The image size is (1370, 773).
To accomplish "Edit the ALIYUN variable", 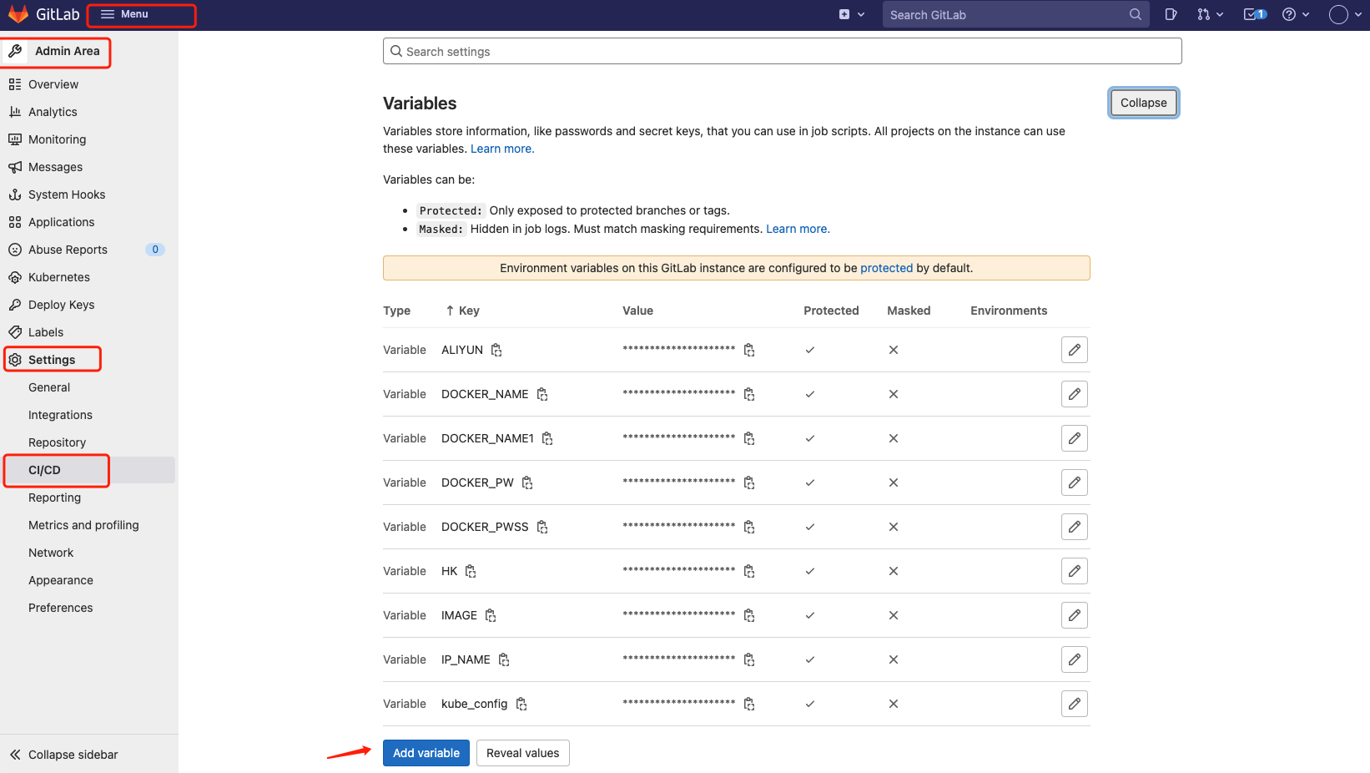I will click(1075, 350).
